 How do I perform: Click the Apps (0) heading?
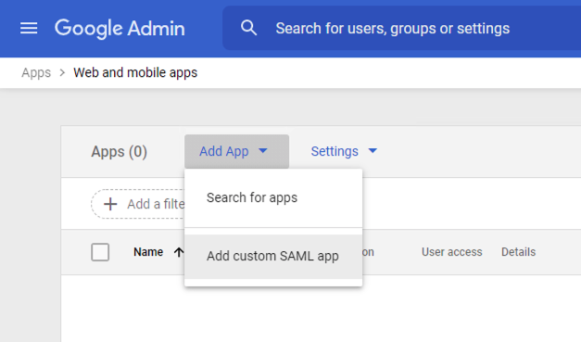click(119, 152)
